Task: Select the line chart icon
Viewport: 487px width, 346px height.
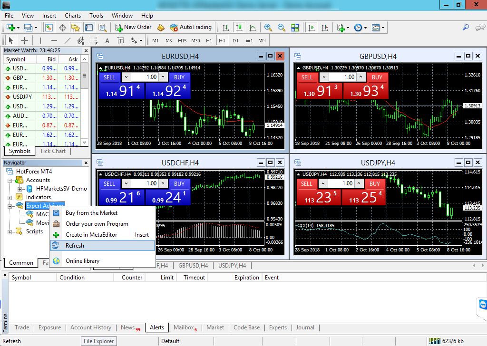Action: pos(252,28)
